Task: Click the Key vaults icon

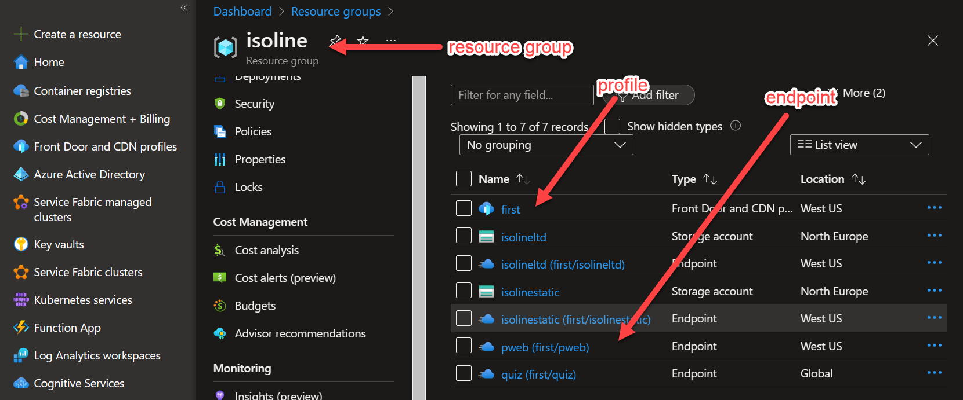Action: click(x=21, y=244)
